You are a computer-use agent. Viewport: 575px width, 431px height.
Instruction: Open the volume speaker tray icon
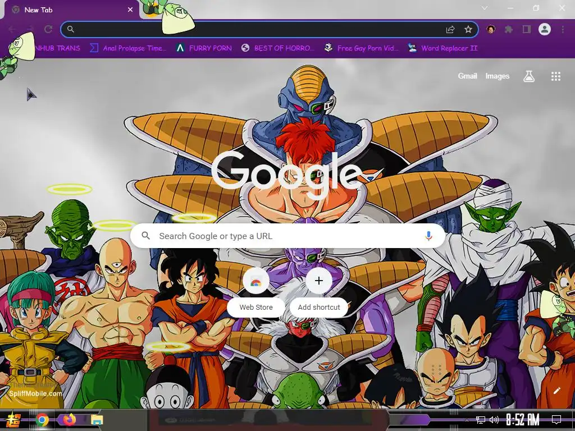(x=494, y=420)
